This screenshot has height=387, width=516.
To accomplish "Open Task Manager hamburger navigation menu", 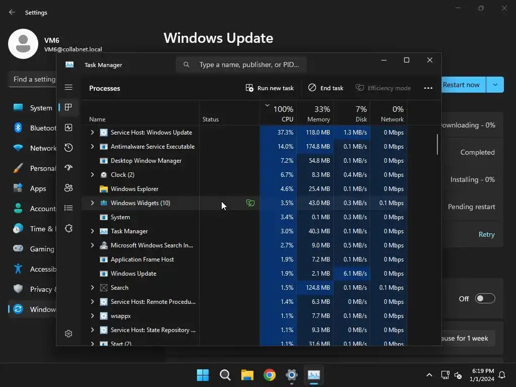I will click(x=69, y=87).
